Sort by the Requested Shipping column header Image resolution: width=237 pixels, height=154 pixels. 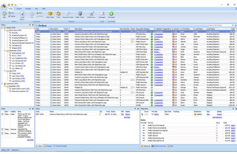[142, 29]
